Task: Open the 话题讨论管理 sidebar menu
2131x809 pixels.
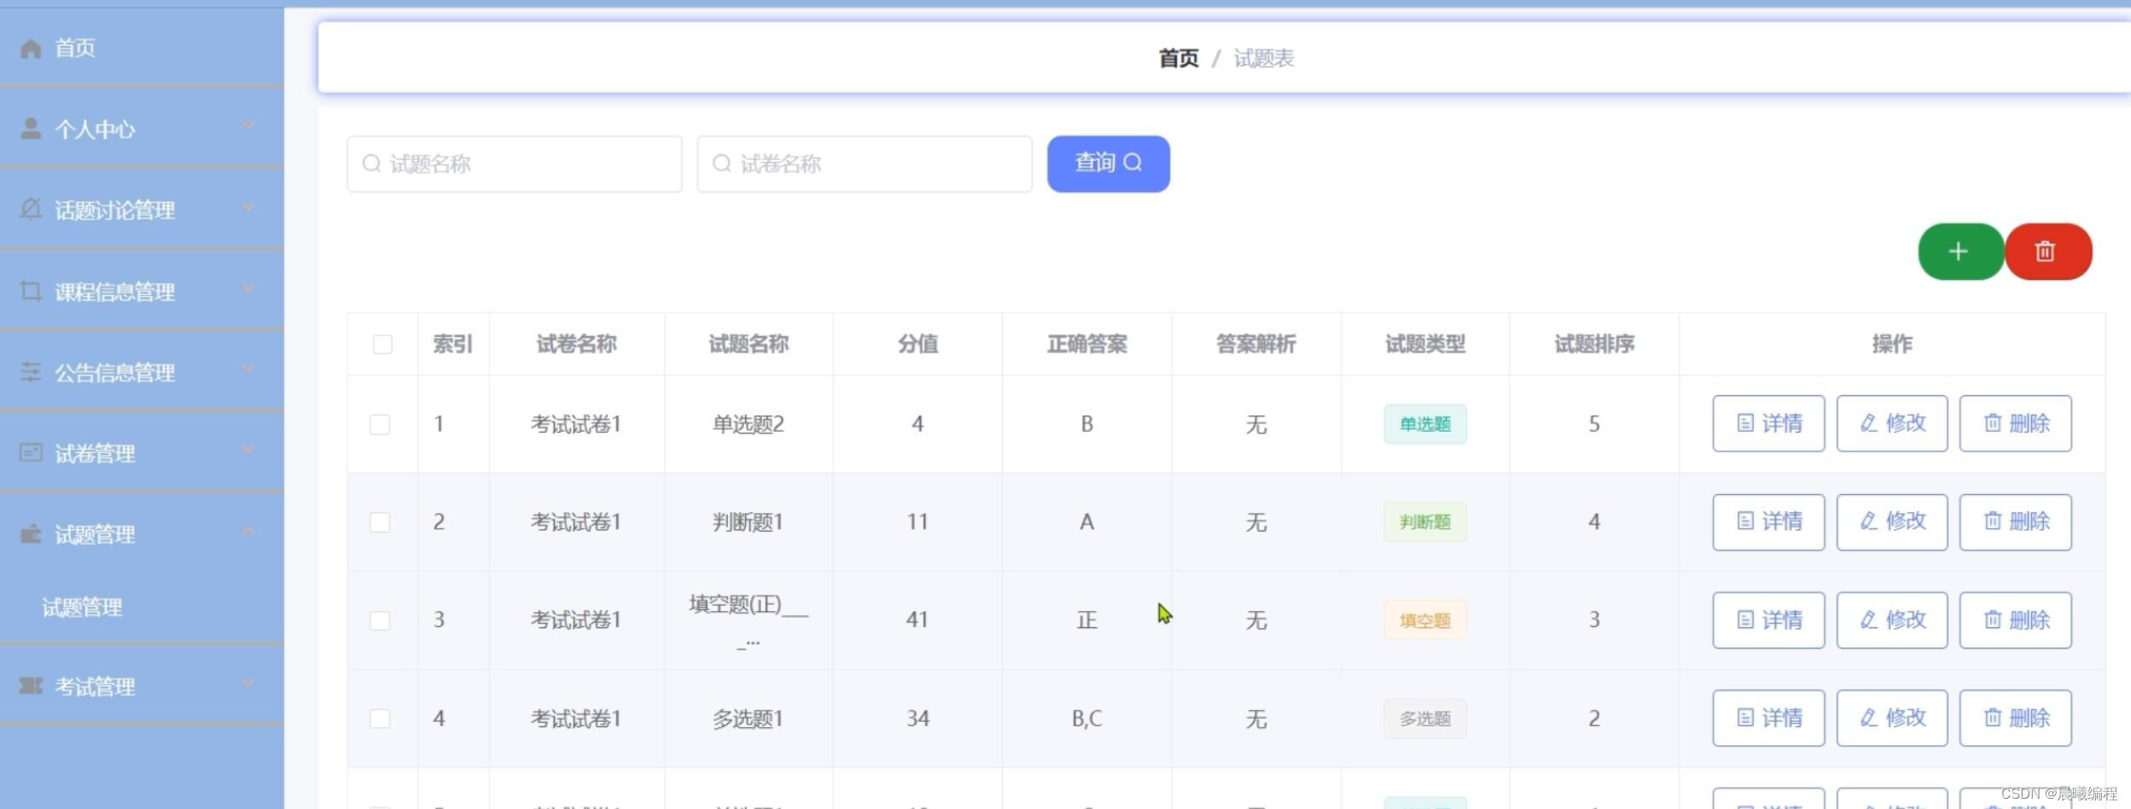Action: point(142,210)
